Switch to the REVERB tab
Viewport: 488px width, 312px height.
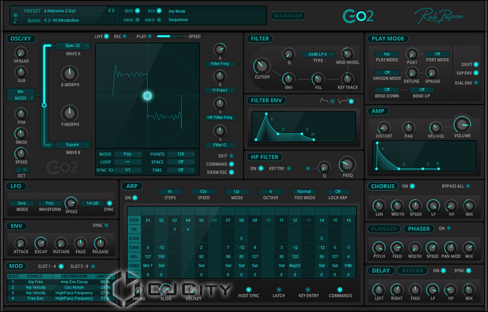click(x=412, y=270)
